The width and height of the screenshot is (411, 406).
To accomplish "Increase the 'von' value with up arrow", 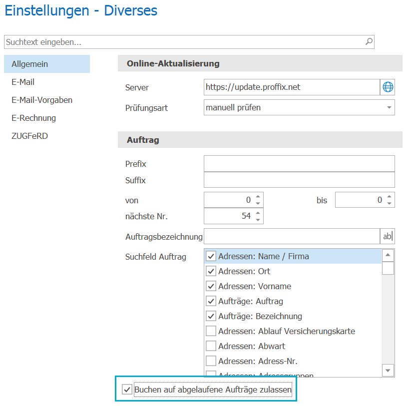I will click(258, 196).
